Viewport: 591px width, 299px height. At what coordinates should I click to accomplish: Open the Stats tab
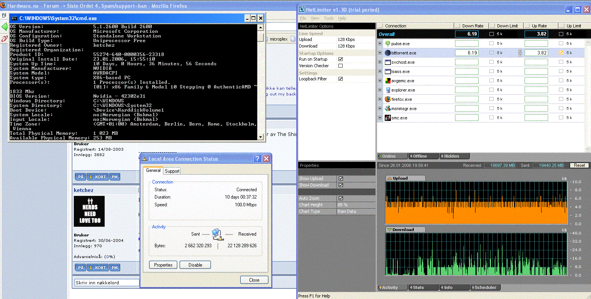click(x=423, y=287)
